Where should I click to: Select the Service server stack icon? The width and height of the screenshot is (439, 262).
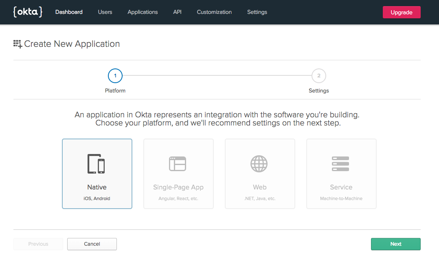pyautogui.click(x=340, y=164)
